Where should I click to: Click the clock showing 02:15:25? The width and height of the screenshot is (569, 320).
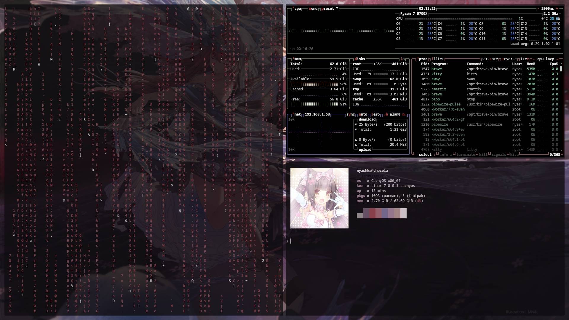[x=427, y=9]
